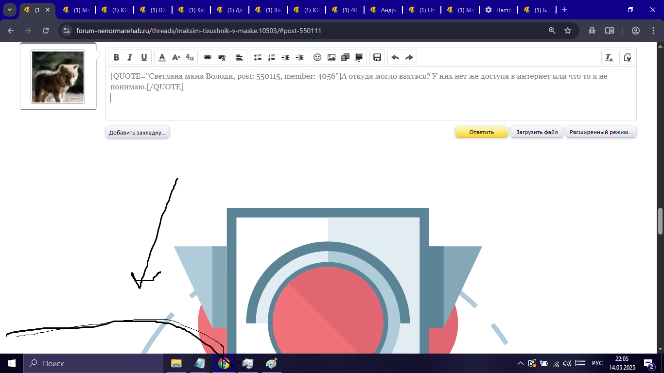Switch to the (1) 40 tab
This screenshot has height=373, width=664.
344,10
